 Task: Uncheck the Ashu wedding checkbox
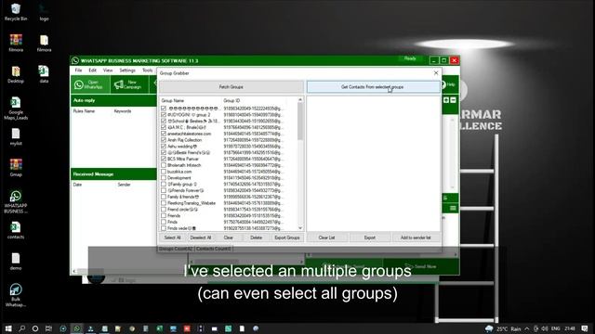pos(164,147)
